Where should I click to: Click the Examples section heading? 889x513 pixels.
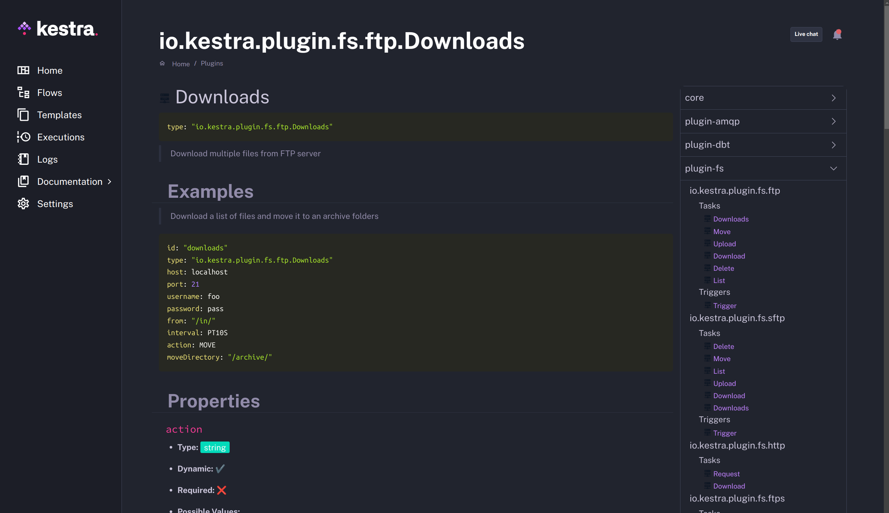[x=210, y=191]
